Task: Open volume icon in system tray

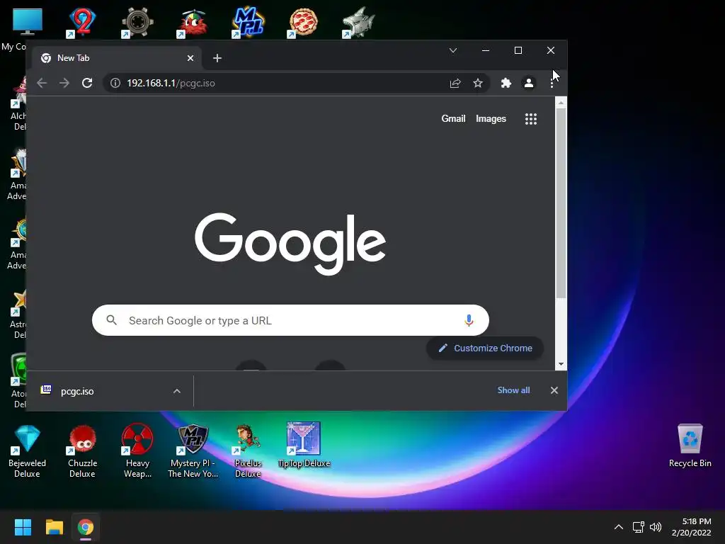Action: point(655,527)
